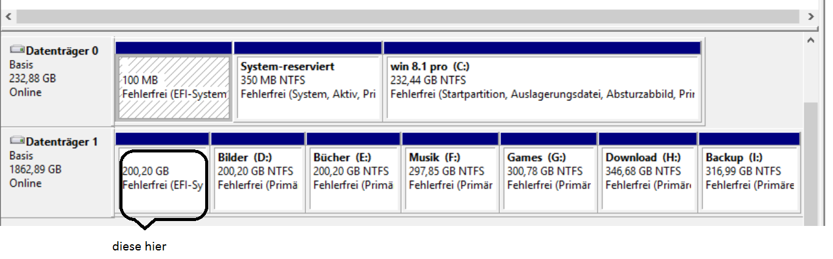Viewport: 833px width, 259px height.
Task: Click the "diese hier" annotation text
Action: (x=139, y=247)
